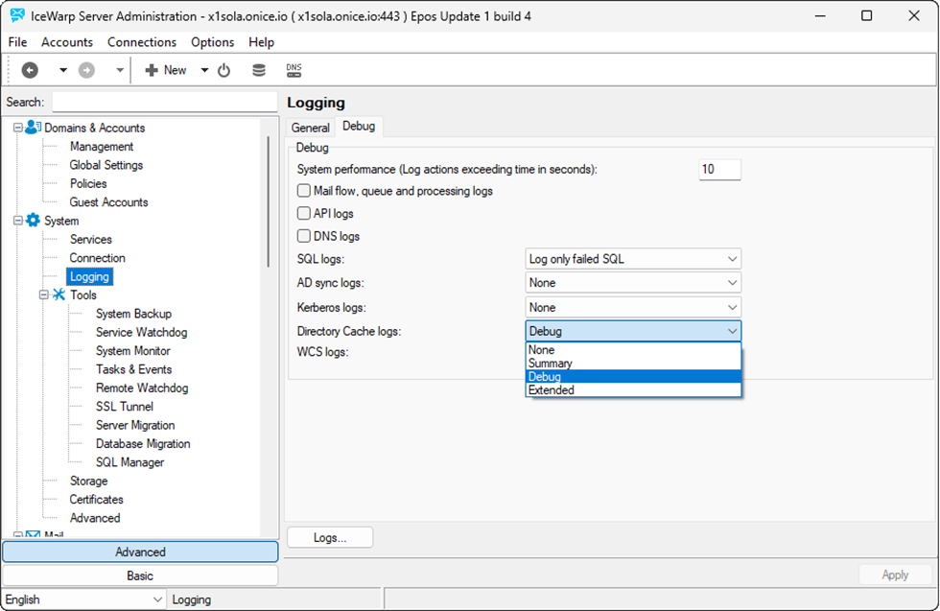Select Connection under System

click(x=97, y=258)
